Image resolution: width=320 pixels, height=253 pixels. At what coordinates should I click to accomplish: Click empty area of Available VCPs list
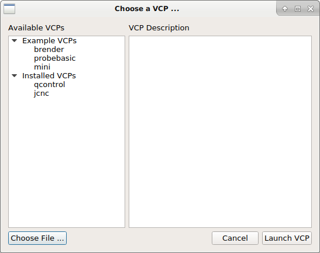point(67,161)
